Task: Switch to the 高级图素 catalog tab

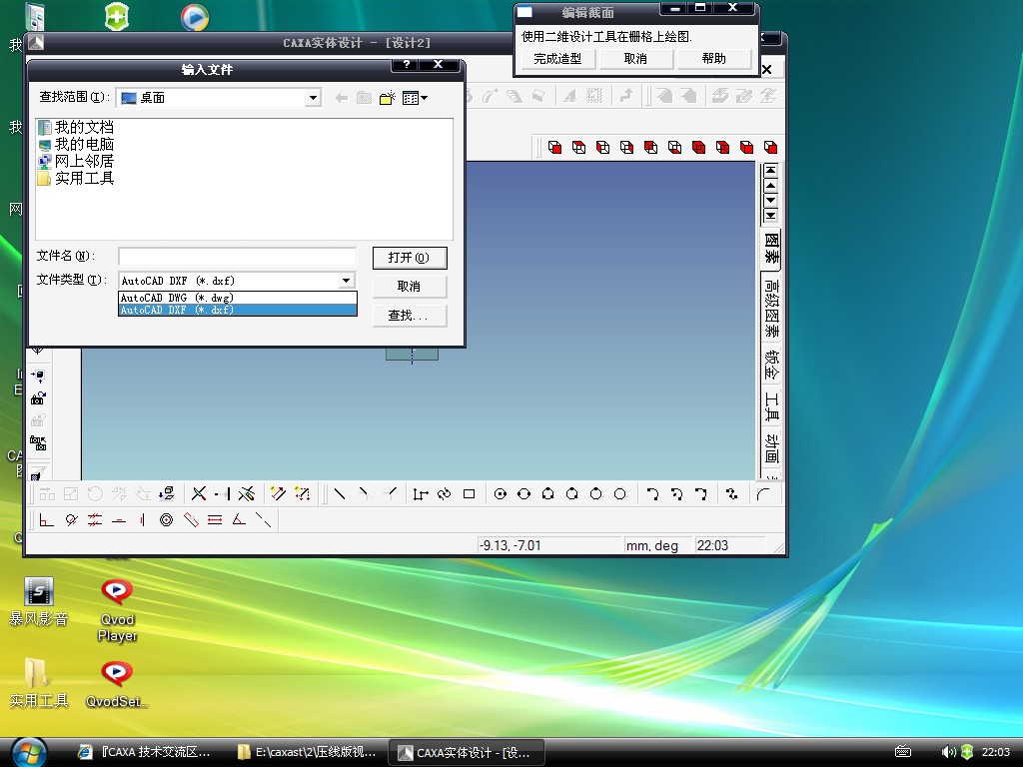Action: click(771, 310)
